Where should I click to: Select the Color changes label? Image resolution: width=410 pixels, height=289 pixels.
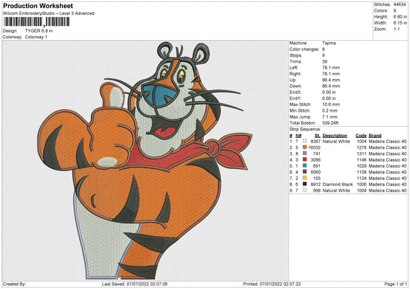click(304, 49)
